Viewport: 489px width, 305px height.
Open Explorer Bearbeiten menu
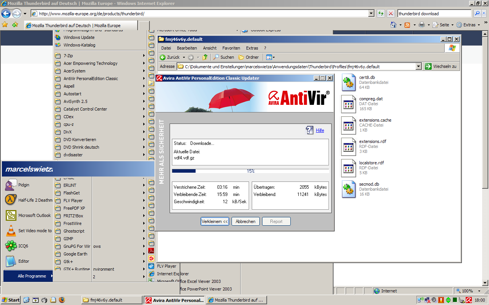click(187, 48)
